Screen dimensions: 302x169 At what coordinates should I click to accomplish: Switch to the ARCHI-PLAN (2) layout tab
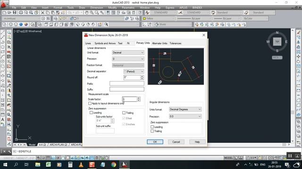(59, 145)
